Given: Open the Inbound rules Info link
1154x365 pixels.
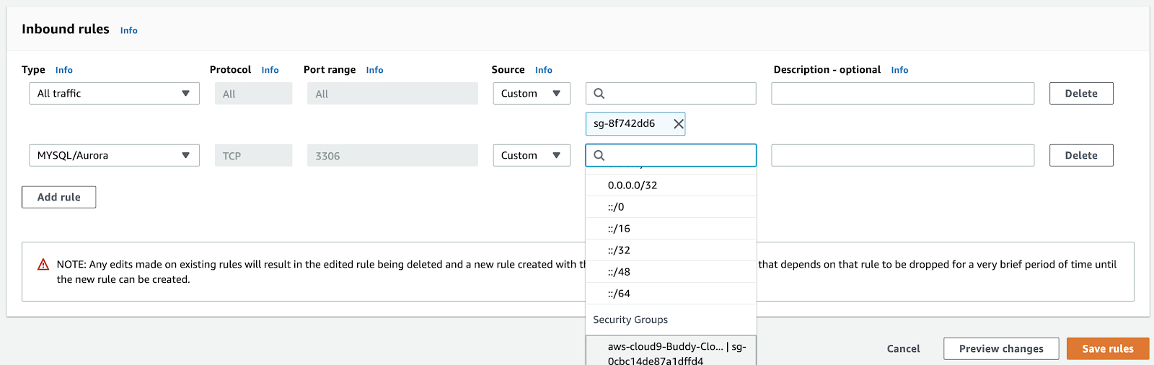Looking at the screenshot, I should click(x=129, y=30).
